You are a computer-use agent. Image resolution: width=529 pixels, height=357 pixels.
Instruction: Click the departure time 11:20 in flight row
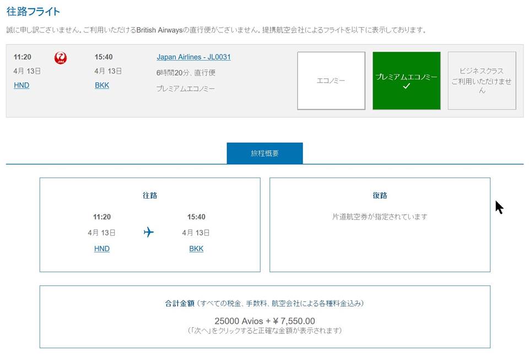point(21,57)
